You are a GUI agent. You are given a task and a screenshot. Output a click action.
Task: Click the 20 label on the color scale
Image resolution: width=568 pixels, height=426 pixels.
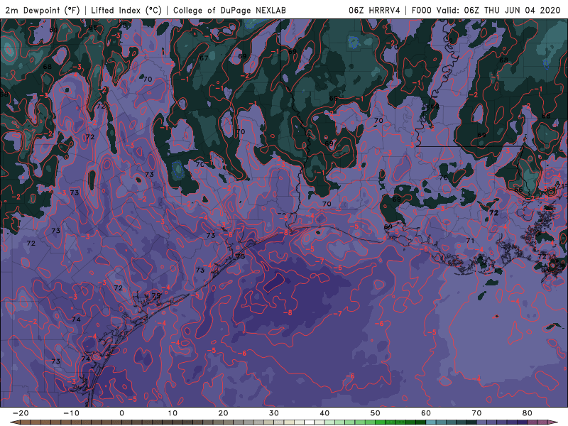(223, 413)
